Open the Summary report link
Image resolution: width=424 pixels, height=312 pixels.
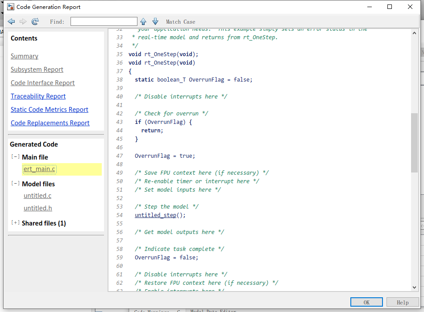tap(25, 56)
